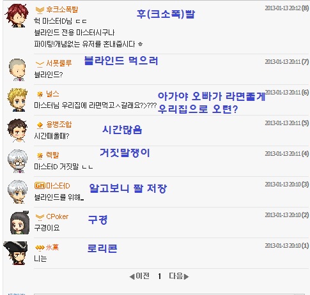Open the 서폿룰루 username link

[x=59, y=63]
